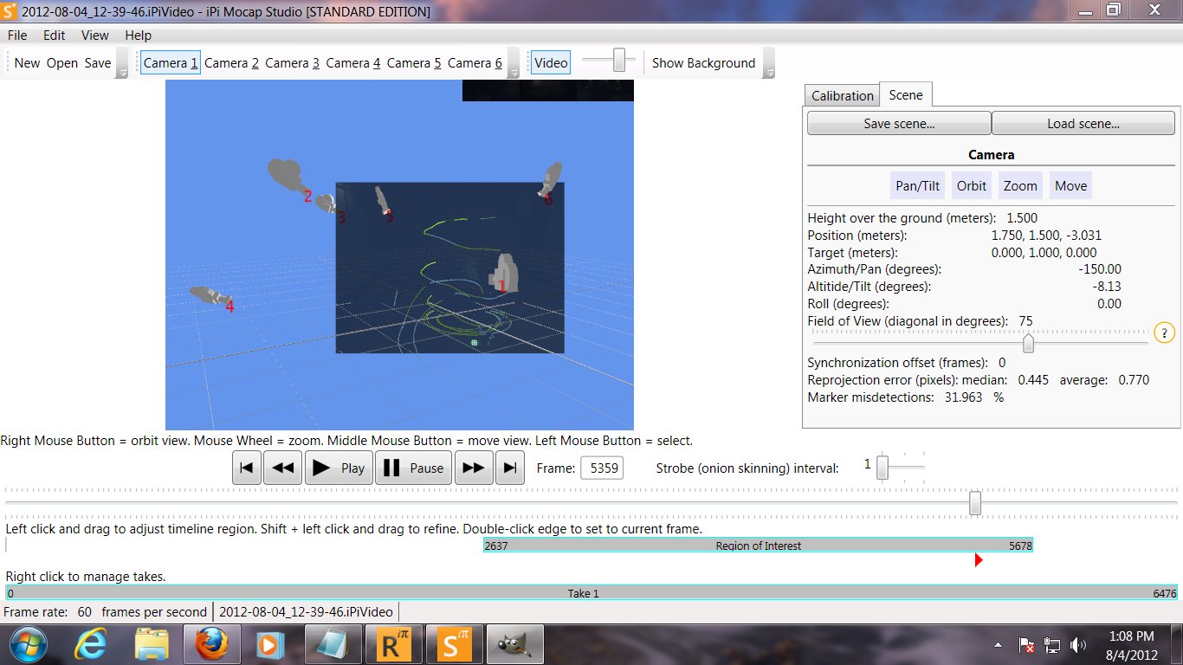Click the network tray icon
The height and width of the screenshot is (665, 1183).
click(x=1052, y=645)
